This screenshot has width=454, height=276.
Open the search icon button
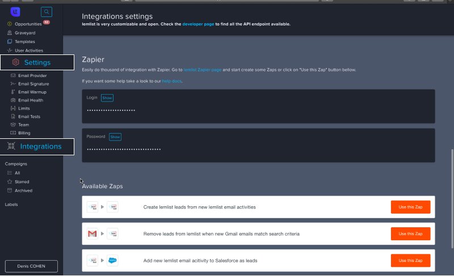coord(47,12)
